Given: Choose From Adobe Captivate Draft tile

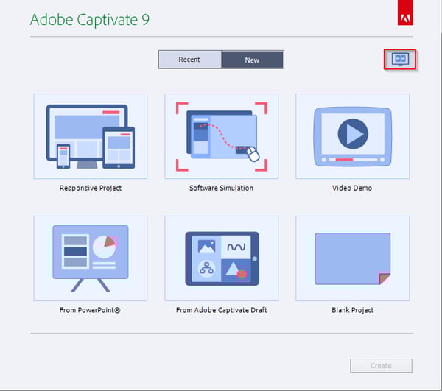Looking at the screenshot, I should pyautogui.click(x=222, y=258).
